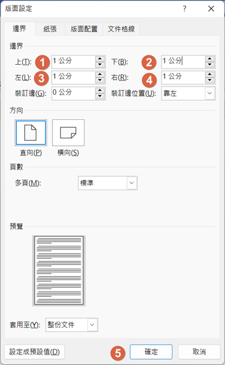Increase the 裝訂邊 gutter value with up arrow
The height and width of the screenshot is (365, 225).
pyautogui.click(x=100, y=90)
